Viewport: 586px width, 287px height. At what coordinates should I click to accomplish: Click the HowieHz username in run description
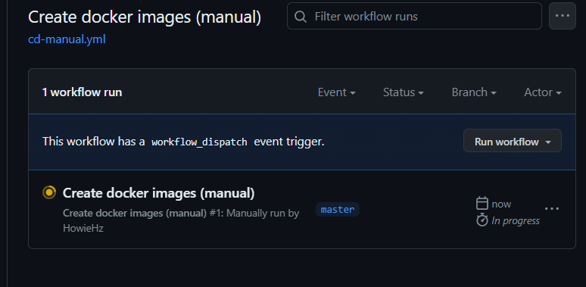[x=83, y=228]
